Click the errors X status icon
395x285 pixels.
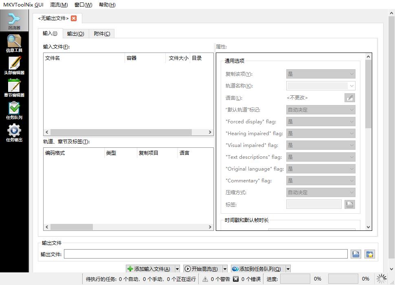click(x=235, y=279)
